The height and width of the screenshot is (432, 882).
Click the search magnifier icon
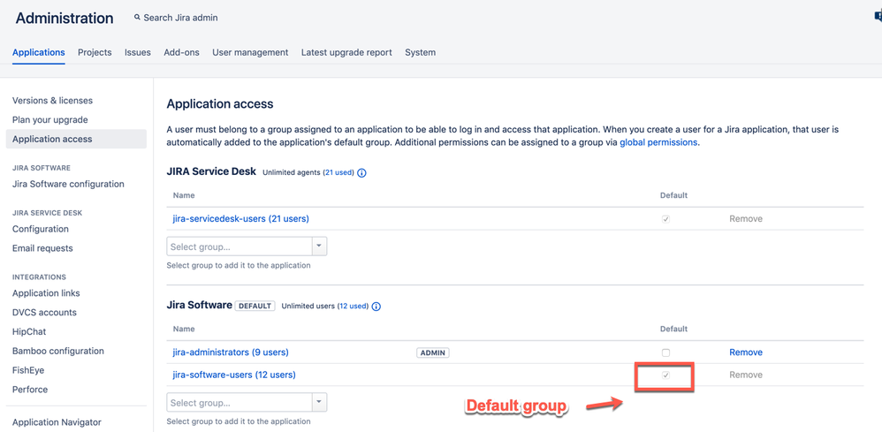point(137,18)
